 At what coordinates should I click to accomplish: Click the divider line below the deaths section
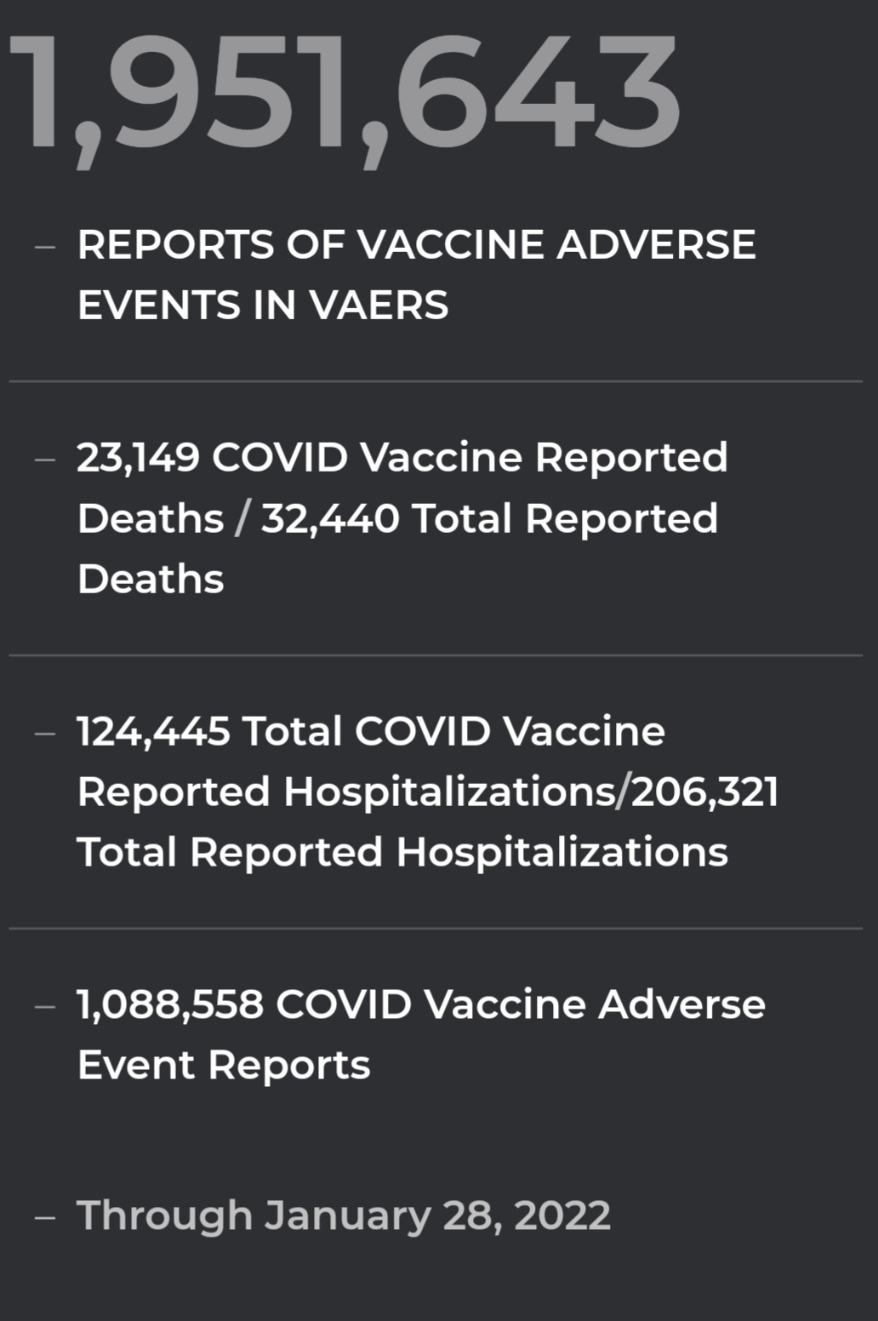click(x=436, y=655)
